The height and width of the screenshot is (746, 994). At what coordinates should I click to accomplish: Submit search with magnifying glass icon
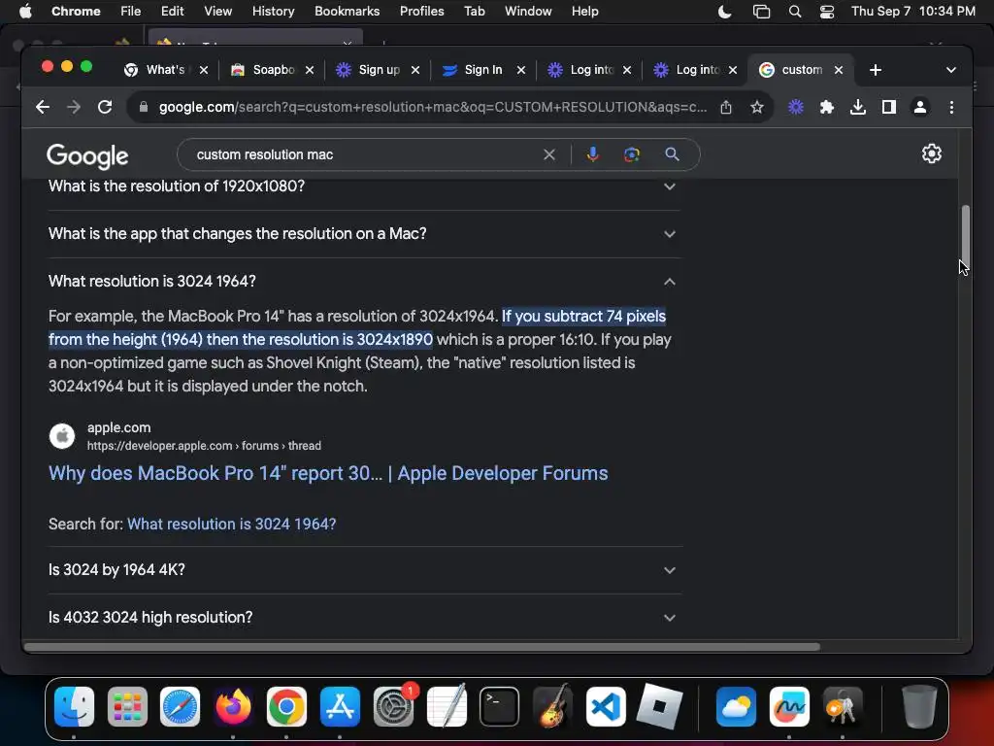[x=672, y=154]
